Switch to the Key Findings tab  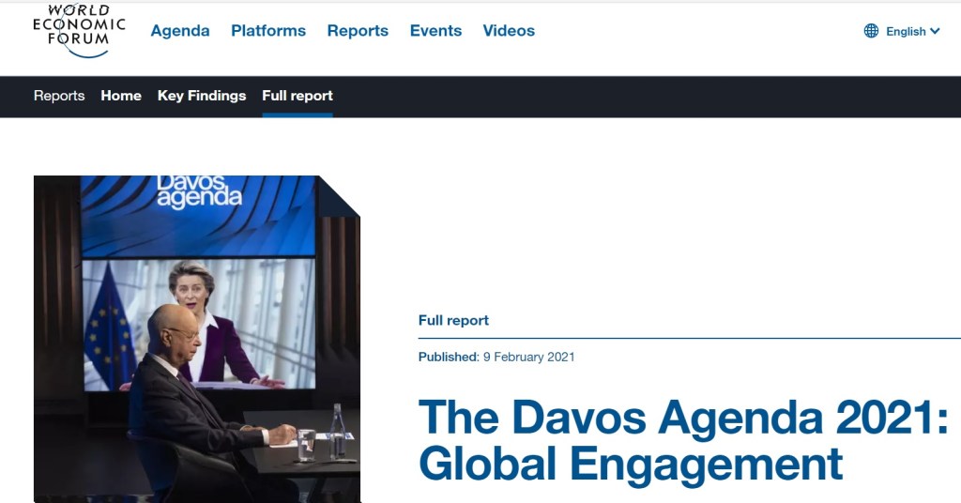click(202, 96)
